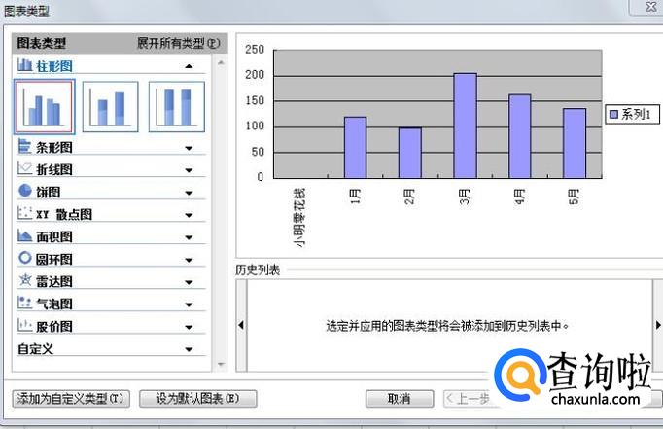Choose the stacked column chart thumbnail
This screenshot has width=663, height=429.
tap(111, 107)
